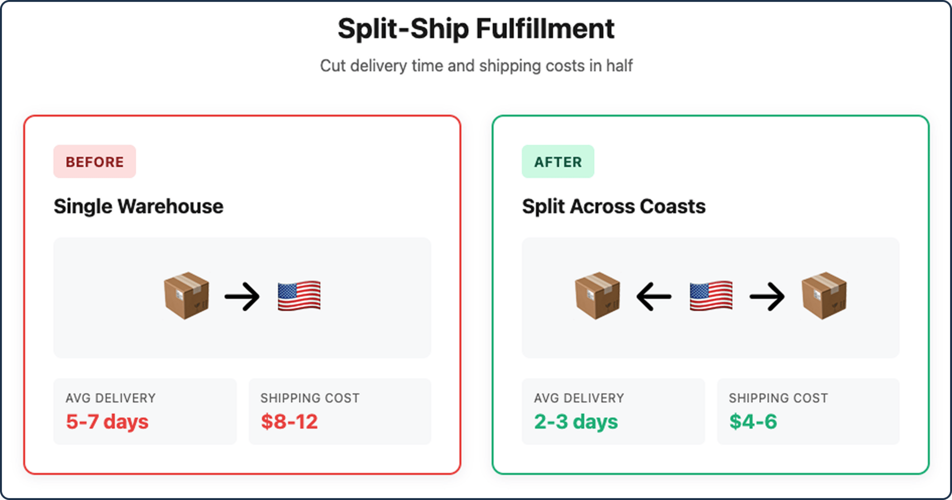Click the Single Warehouse heading
The width and height of the screenshot is (952, 500).
pyautogui.click(x=138, y=207)
